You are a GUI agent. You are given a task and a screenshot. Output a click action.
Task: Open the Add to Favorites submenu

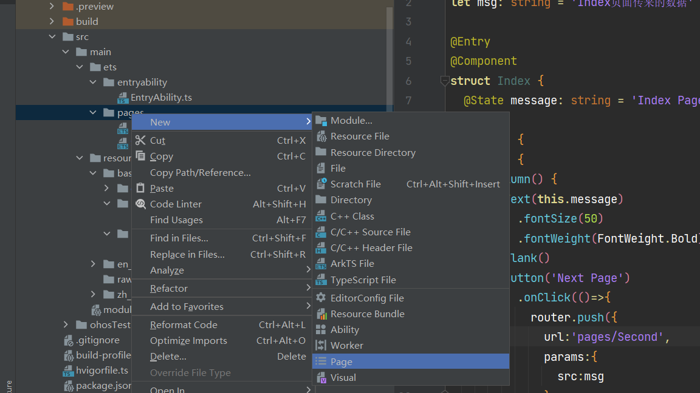click(x=221, y=306)
